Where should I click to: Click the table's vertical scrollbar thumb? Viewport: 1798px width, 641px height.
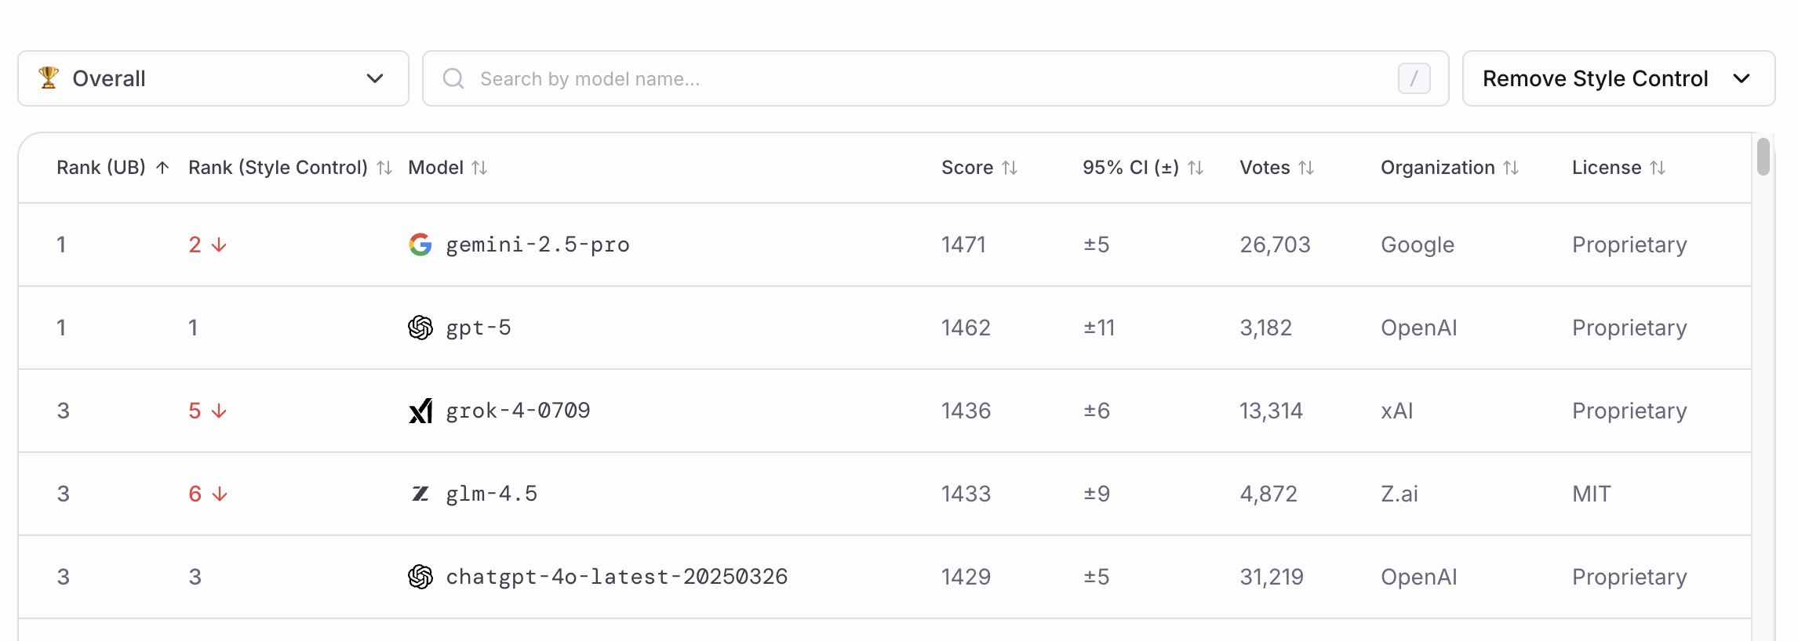click(1763, 157)
